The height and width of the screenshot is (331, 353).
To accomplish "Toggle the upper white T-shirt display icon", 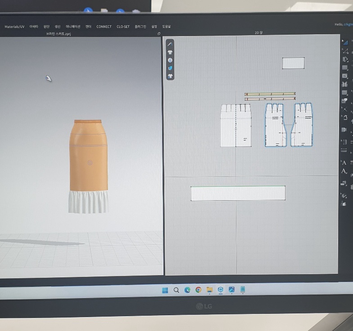I will [170, 52].
